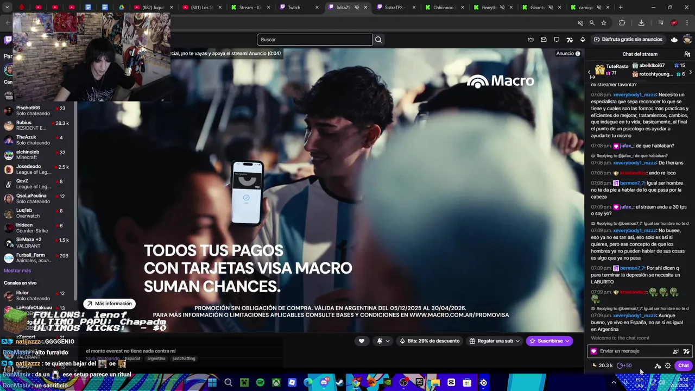Click the Buscar search field
This screenshot has width=695, height=391.
pyautogui.click(x=314, y=40)
